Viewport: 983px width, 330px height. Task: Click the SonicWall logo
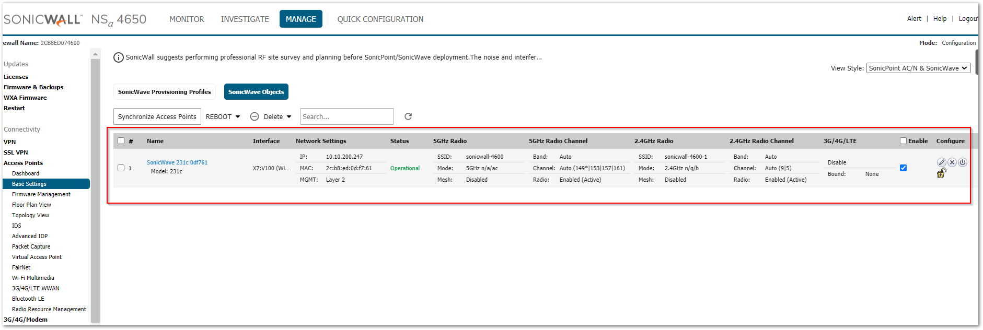tap(43, 19)
